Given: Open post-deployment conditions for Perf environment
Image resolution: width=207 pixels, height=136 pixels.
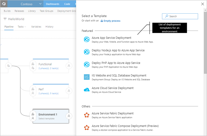Looking at the screenshot, I should (x=69, y=91).
